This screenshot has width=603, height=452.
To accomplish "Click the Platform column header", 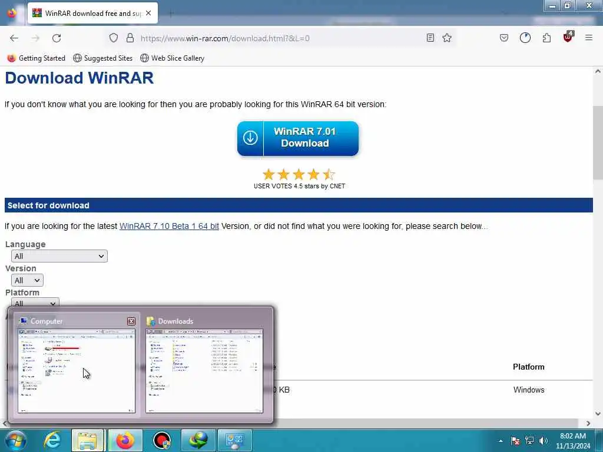I will (528, 367).
